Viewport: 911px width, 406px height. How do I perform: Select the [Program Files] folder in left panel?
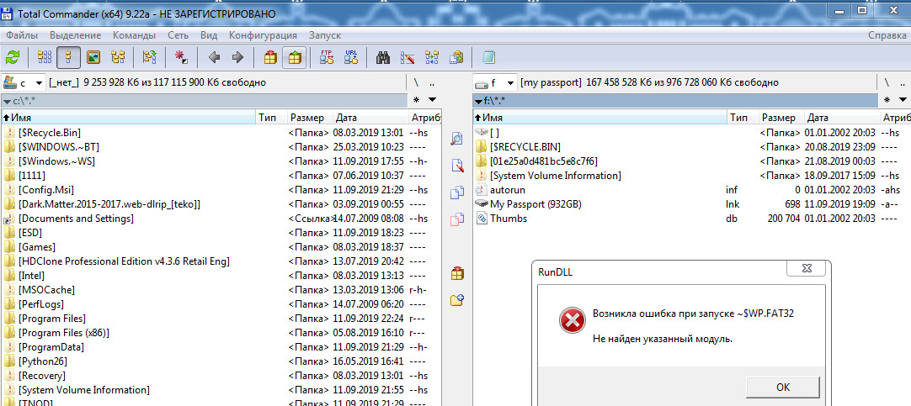pyautogui.click(x=52, y=319)
